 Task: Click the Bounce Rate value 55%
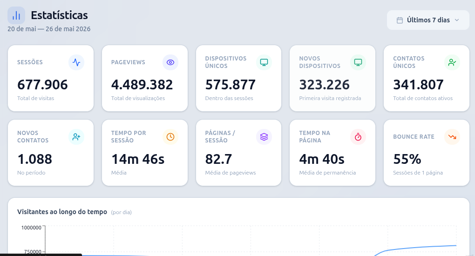[x=407, y=159]
